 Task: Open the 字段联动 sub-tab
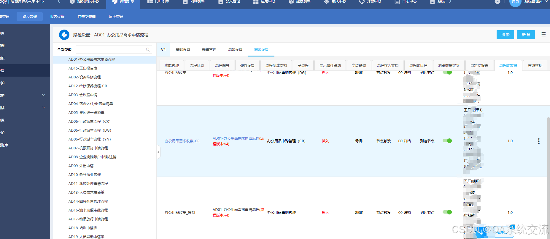[359, 65]
